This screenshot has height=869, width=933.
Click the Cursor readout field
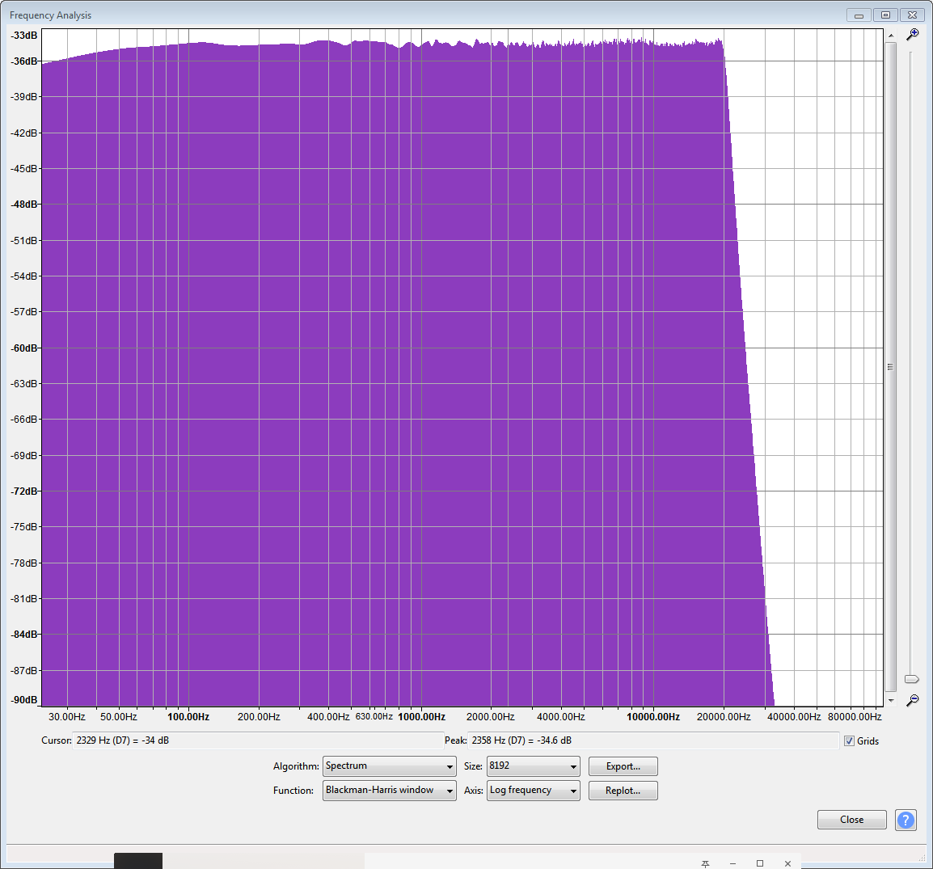258,740
